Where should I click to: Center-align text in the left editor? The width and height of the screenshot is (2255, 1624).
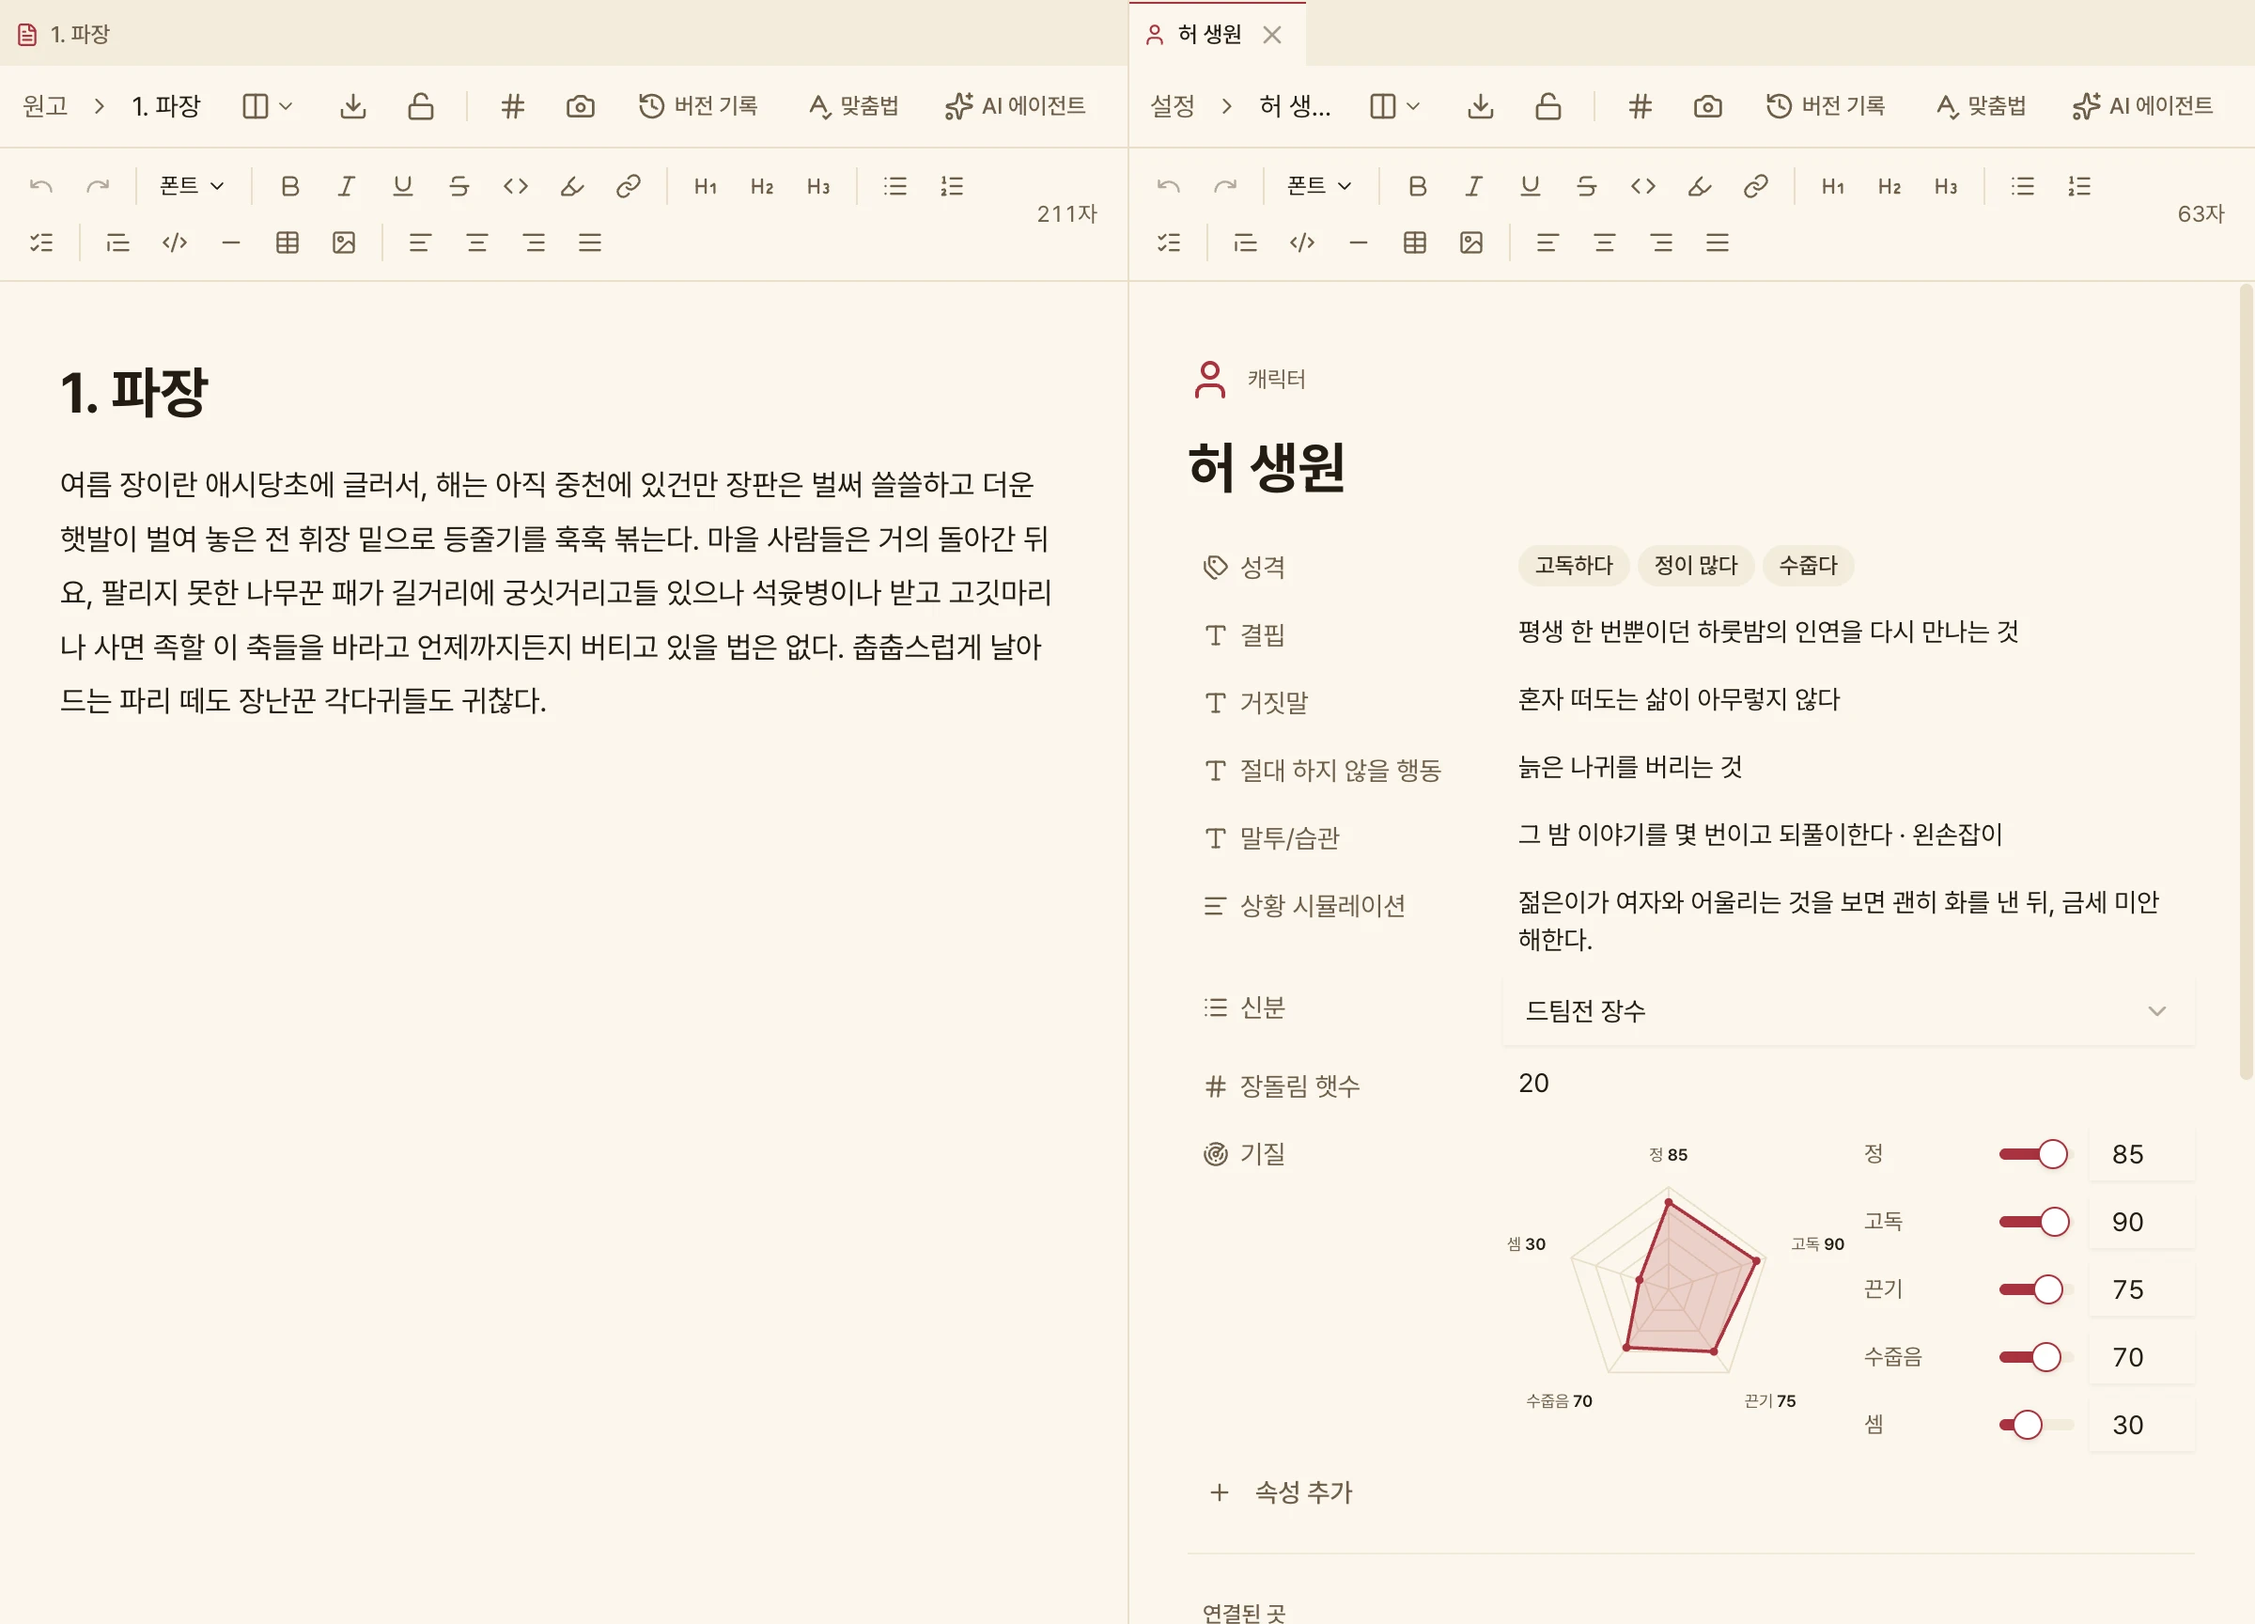pyautogui.click(x=476, y=242)
